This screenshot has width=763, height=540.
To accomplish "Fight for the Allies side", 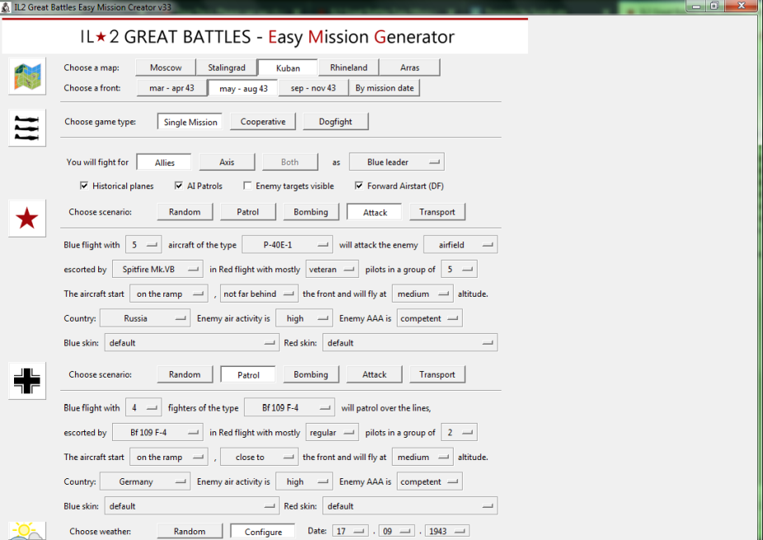I will [x=164, y=162].
